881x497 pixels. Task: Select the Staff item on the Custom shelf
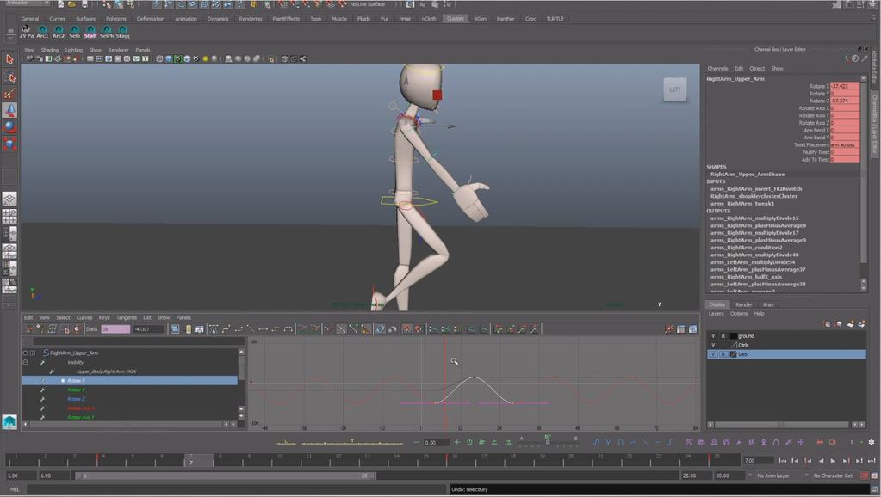pos(90,31)
